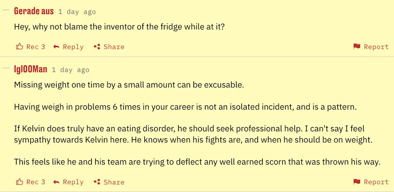Click the fridge inventor comment text
The height and width of the screenshot is (192, 394).
point(119,27)
